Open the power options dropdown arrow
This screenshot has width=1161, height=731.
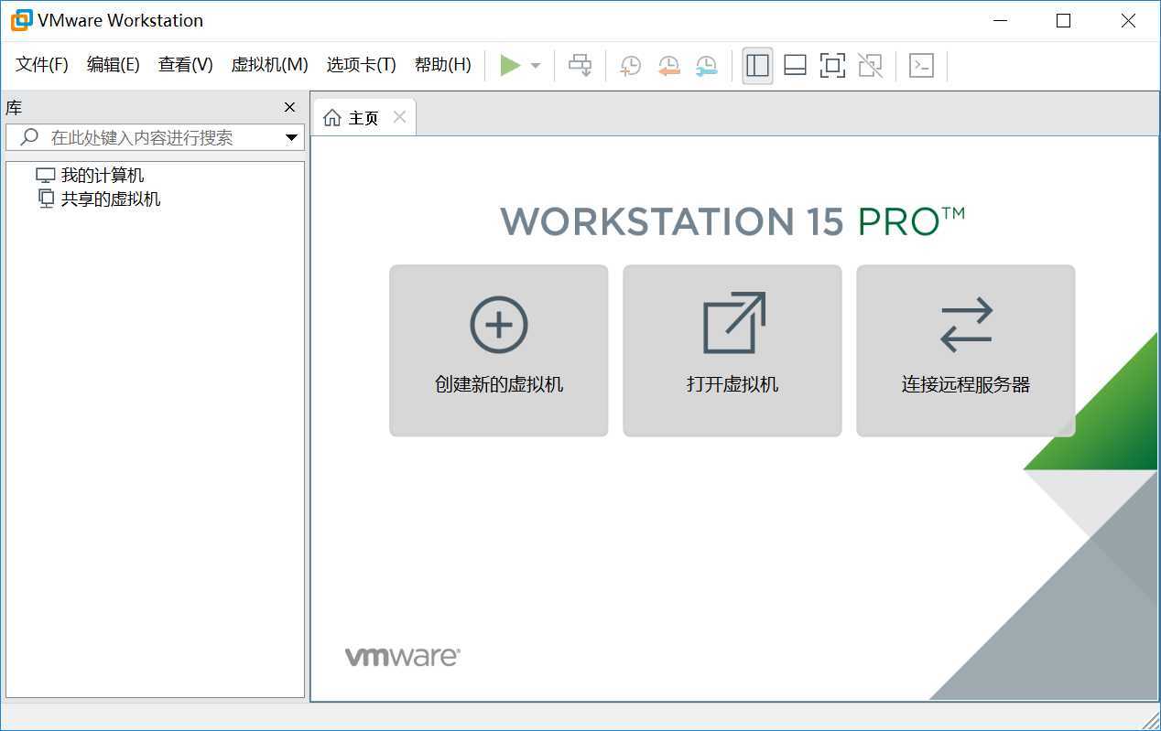click(x=536, y=66)
